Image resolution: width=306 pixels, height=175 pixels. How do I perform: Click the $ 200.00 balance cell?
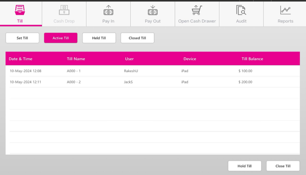point(245,82)
